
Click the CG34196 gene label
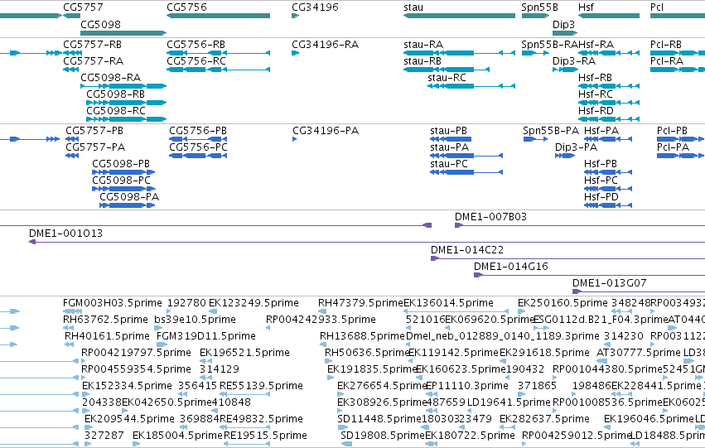pos(315,7)
